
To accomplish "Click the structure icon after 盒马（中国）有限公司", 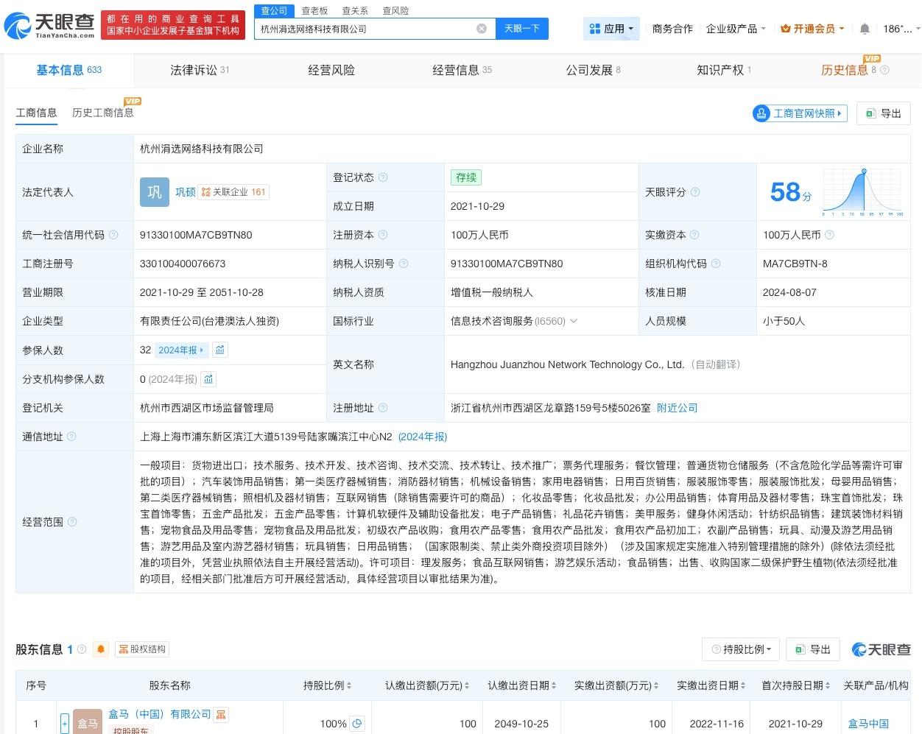I will 221,714.
